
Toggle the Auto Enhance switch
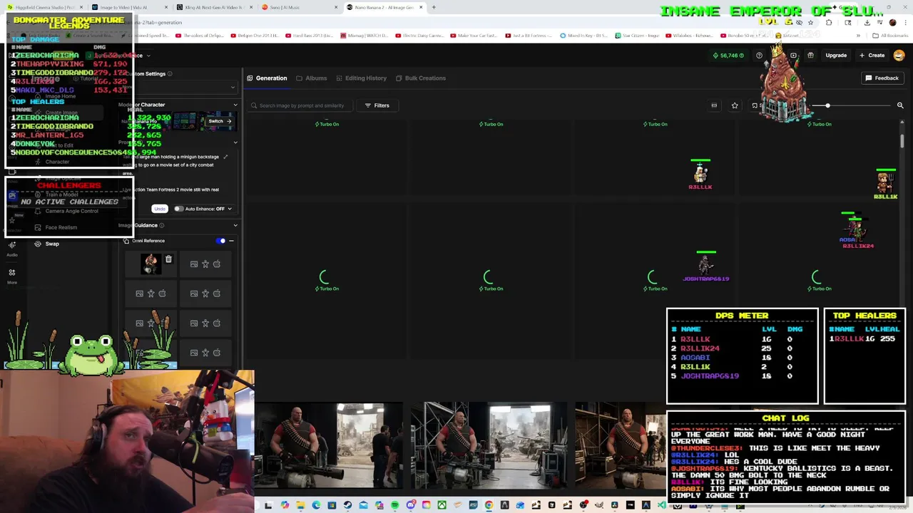coord(178,209)
